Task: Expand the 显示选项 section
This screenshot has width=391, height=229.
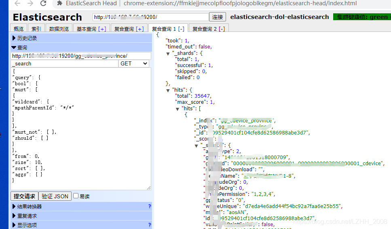Action: click(81, 225)
